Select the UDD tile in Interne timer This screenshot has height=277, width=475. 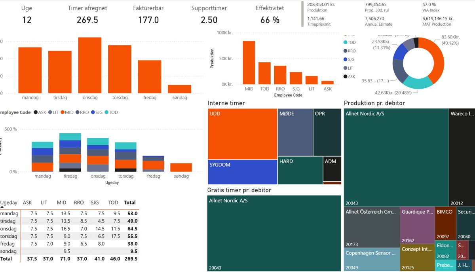242,134
